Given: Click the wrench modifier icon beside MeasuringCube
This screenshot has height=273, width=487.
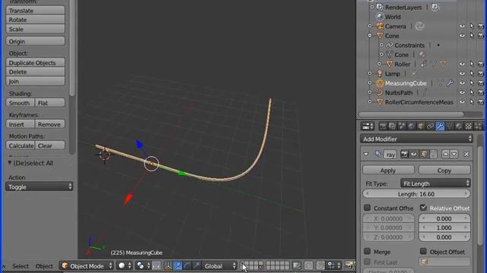Looking at the screenshot, I should pos(450,83).
